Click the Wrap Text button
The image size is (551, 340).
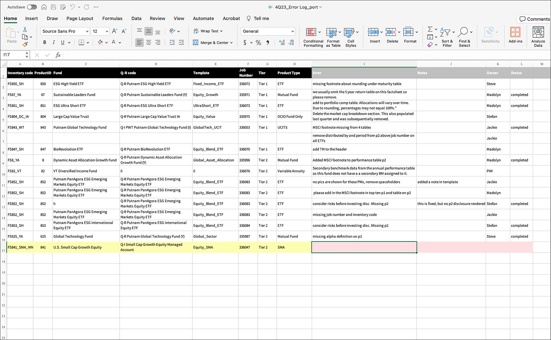tap(209, 31)
